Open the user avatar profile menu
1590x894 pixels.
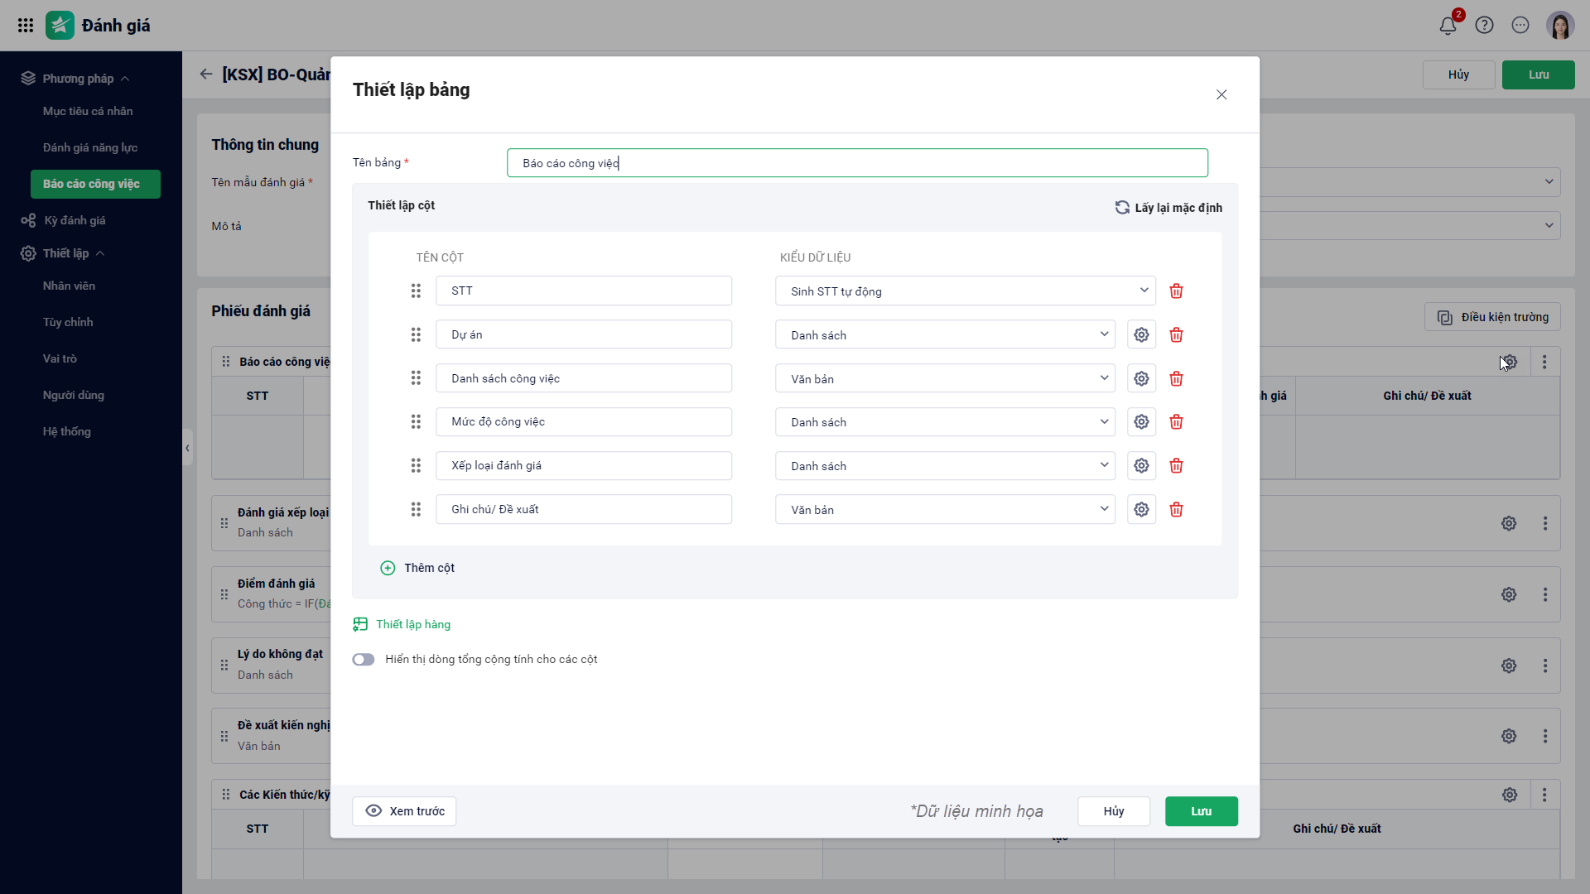point(1560,26)
